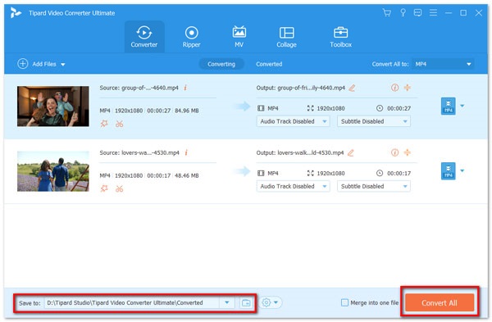The image size is (492, 322).
Task: Open output info icon for group-of video
Action: click(394, 88)
